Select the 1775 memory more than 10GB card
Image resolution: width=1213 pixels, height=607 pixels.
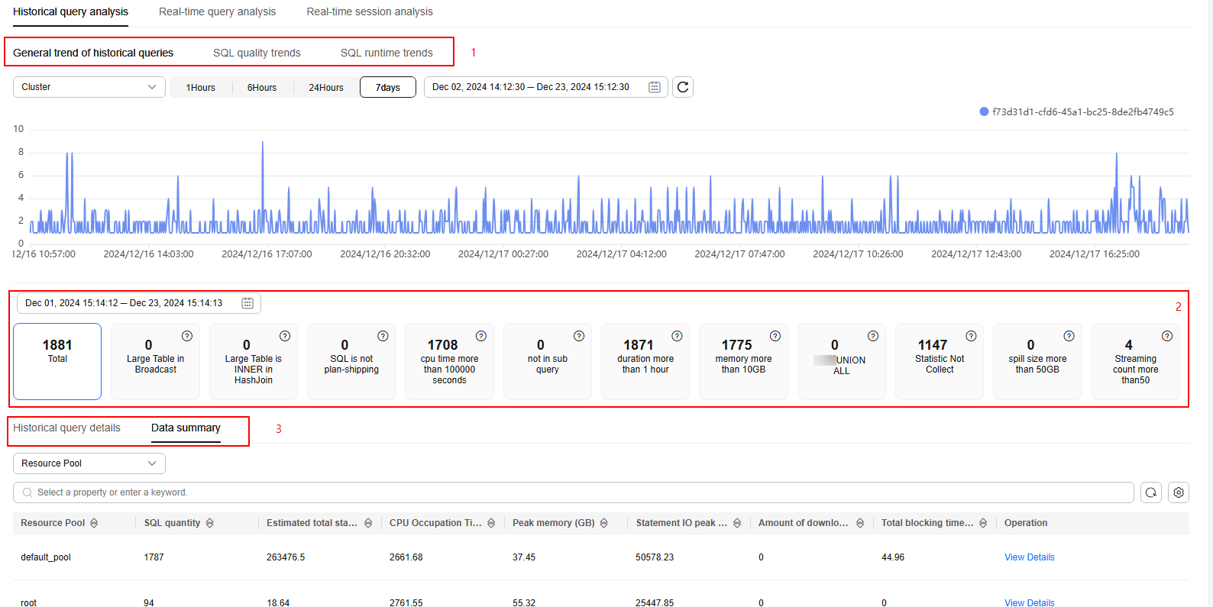tap(743, 361)
